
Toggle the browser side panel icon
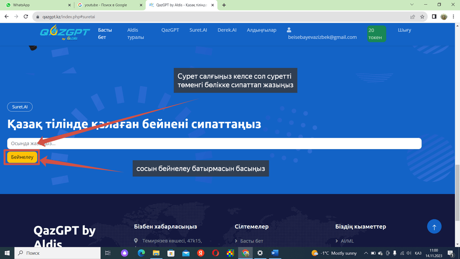tap(434, 17)
